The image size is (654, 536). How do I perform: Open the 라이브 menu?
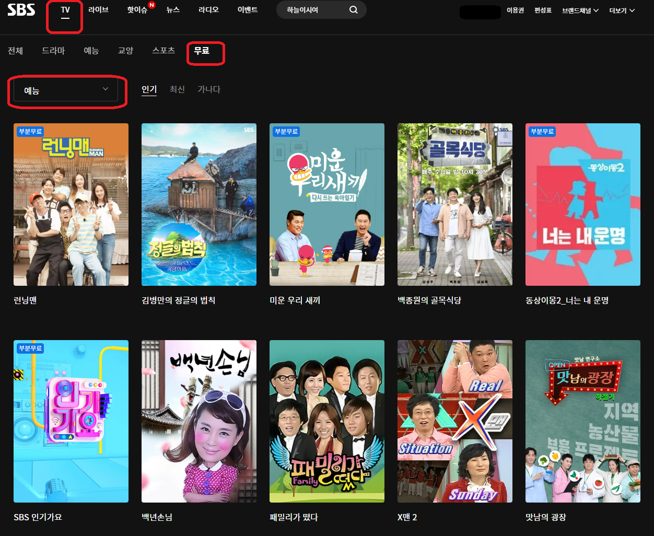(x=99, y=10)
